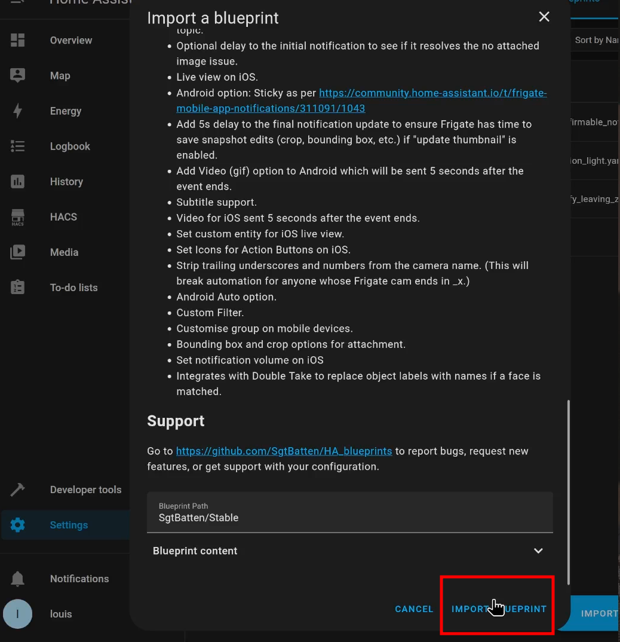Cancel the blueprint import
This screenshot has width=620, height=642.
(x=414, y=609)
